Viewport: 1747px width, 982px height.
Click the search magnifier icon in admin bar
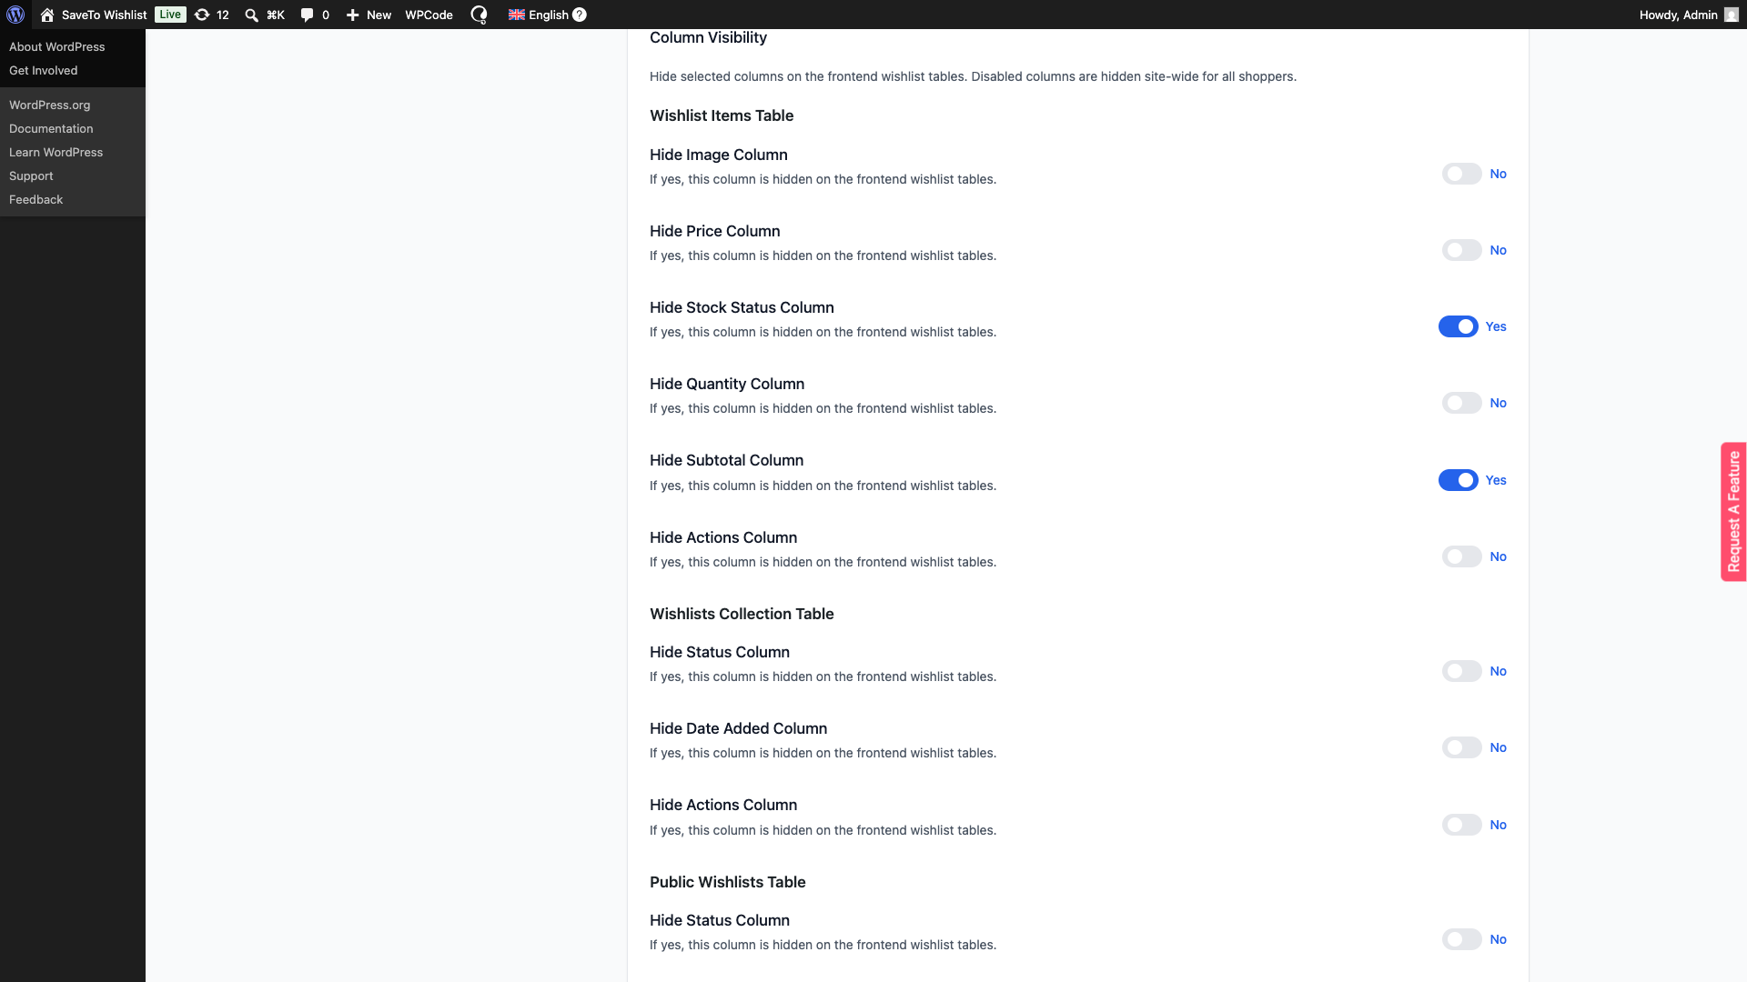point(252,15)
